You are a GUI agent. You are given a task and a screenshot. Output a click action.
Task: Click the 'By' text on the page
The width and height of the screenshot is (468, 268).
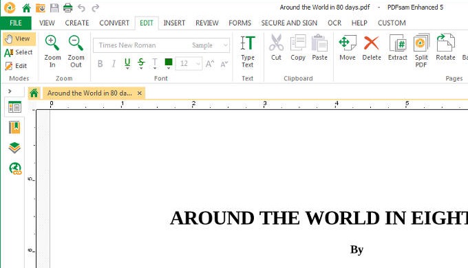pos(357,249)
